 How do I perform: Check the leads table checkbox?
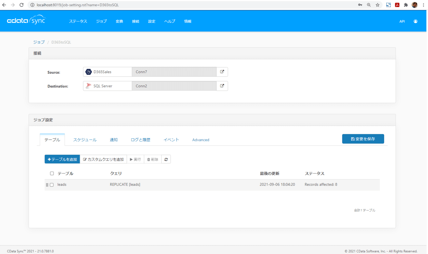(52, 185)
